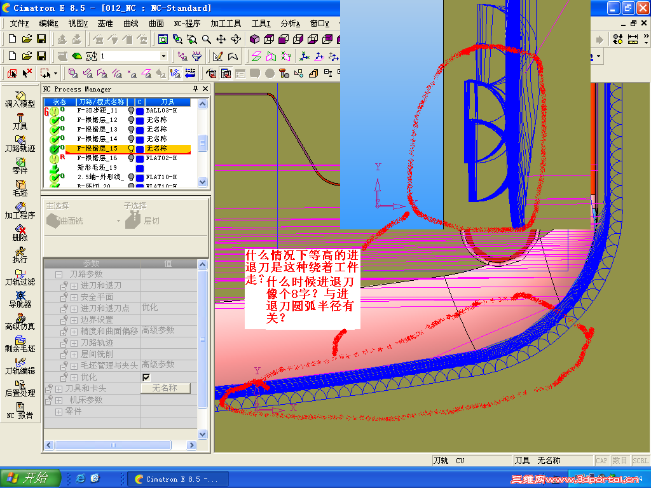Click the first-row Open folder icon
The height and width of the screenshot is (488, 651).
tap(27, 39)
